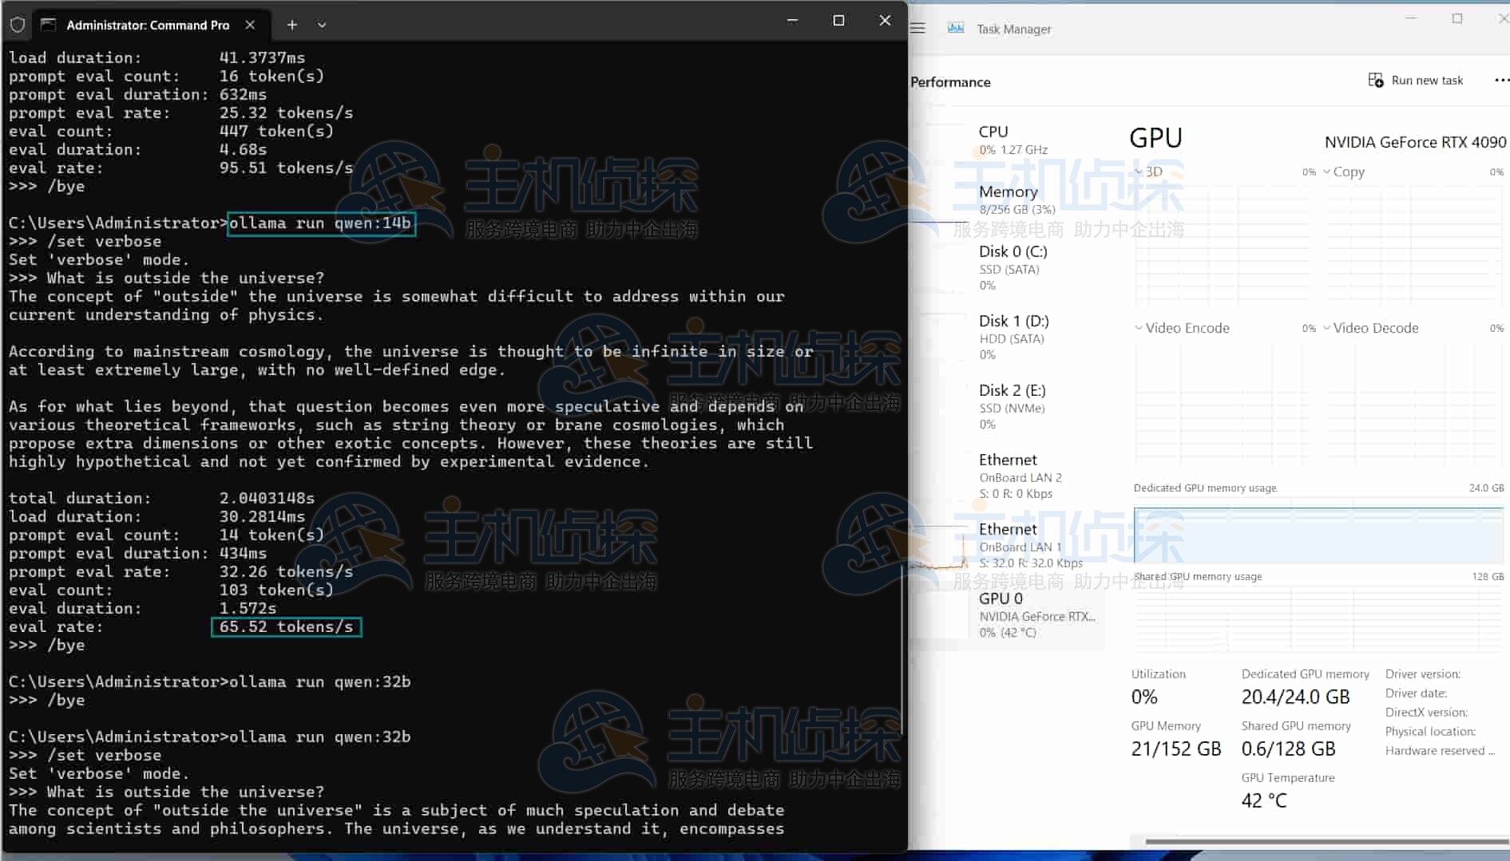The image size is (1510, 861).
Task: Open the terminal tab chevron dropdown
Action: (322, 25)
